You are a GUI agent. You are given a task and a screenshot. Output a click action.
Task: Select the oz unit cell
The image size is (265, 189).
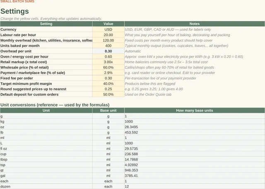tap(46, 127)
